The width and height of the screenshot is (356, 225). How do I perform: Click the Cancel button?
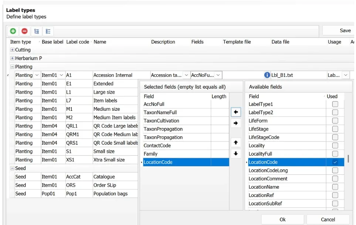(x=328, y=219)
